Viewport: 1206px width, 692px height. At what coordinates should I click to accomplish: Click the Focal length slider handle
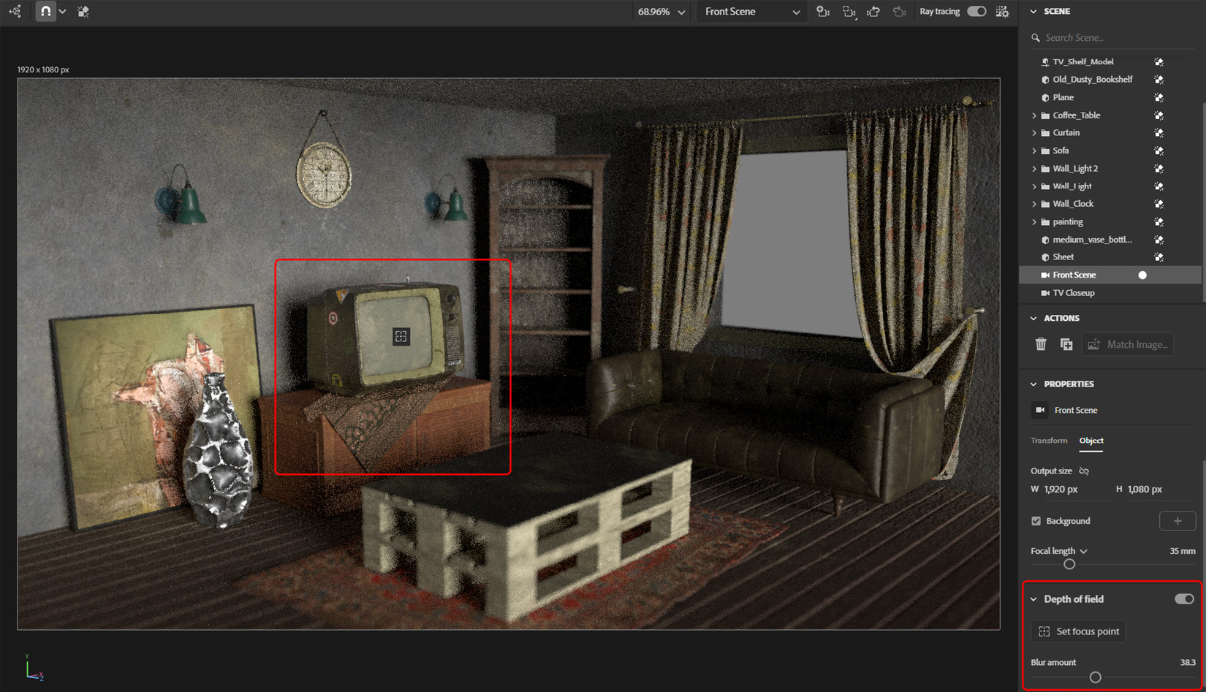[1069, 564]
